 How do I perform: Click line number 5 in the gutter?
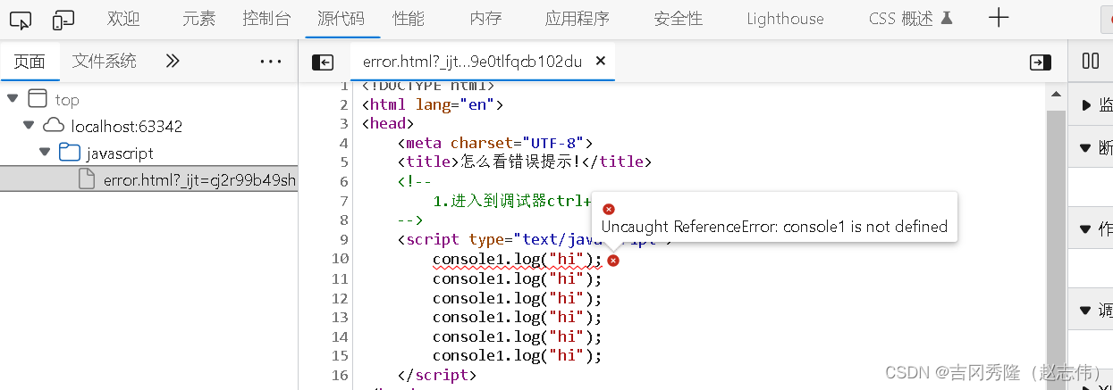[344, 162]
